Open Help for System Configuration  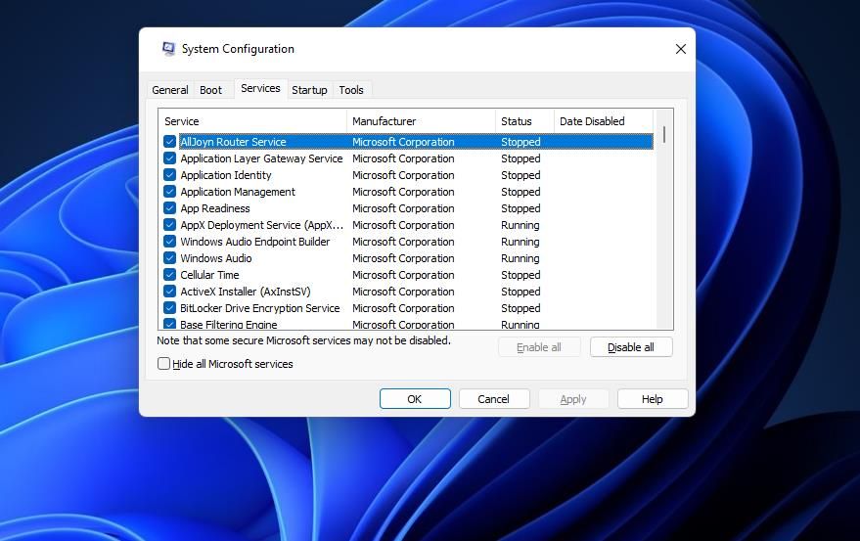(653, 399)
